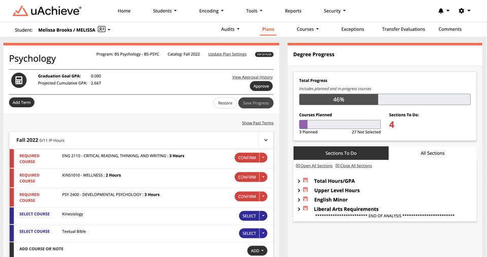This screenshot has width=487, height=257.
Task: Click the Liberal Arts Requirements red X icon
Action: pyautogui.click(x=305, y=208)
